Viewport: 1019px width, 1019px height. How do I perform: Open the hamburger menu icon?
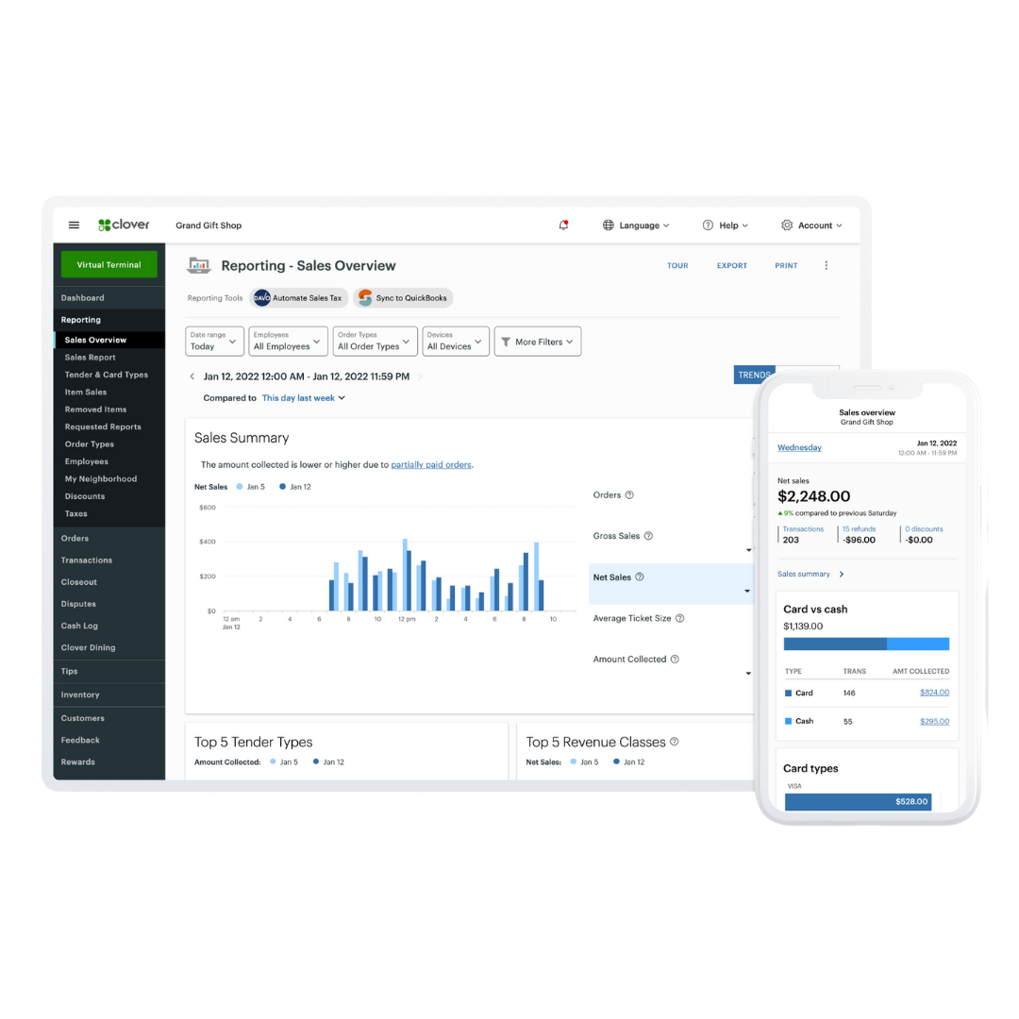tap(75, 225)
